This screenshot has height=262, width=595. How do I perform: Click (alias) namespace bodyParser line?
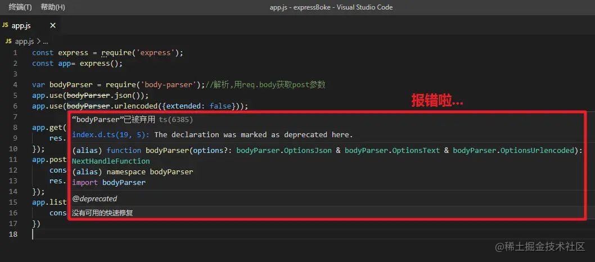[x=132, y=171]
